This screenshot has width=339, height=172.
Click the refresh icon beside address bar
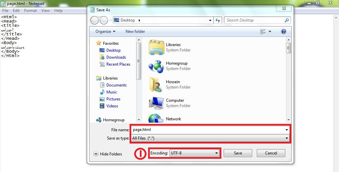click(x=218, y=20)
